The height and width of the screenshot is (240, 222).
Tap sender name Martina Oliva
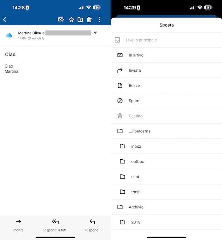29,33
